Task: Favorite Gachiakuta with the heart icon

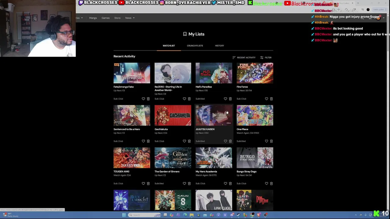Action: coord(184,141)
